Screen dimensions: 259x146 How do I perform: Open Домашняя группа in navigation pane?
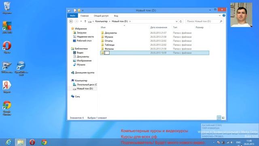85,73
